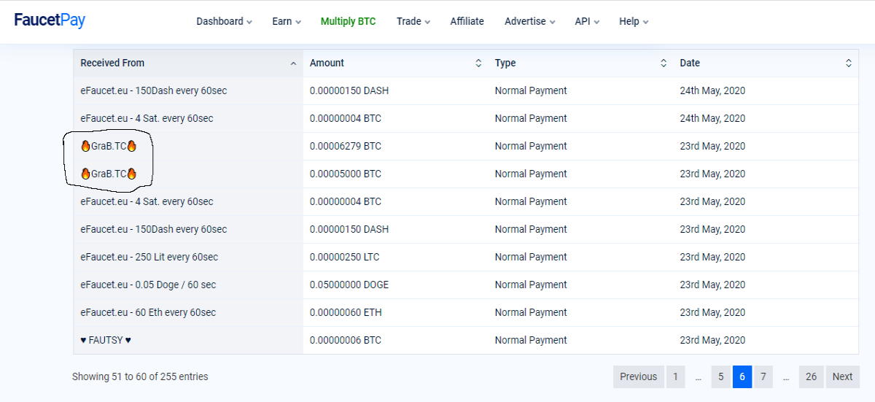Sort by the Type column

click(580, 63)
